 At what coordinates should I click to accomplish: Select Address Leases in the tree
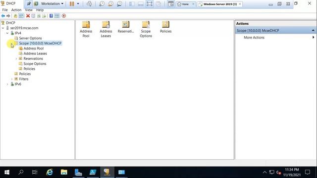coord(35,53)
